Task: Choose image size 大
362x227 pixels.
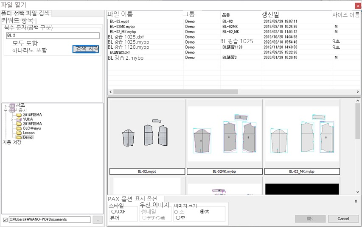Action: 202,211
